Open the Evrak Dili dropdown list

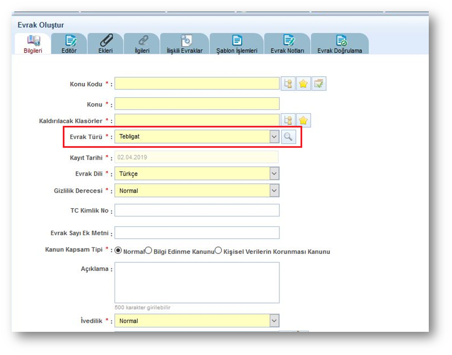click(274, 174)
